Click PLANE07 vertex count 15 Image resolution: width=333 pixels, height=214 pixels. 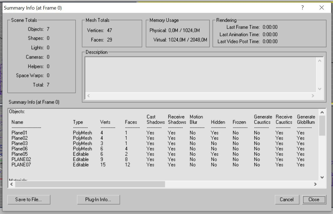(103, 165)
